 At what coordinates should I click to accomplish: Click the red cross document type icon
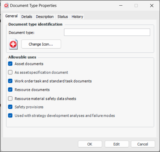tap(13, 44)
